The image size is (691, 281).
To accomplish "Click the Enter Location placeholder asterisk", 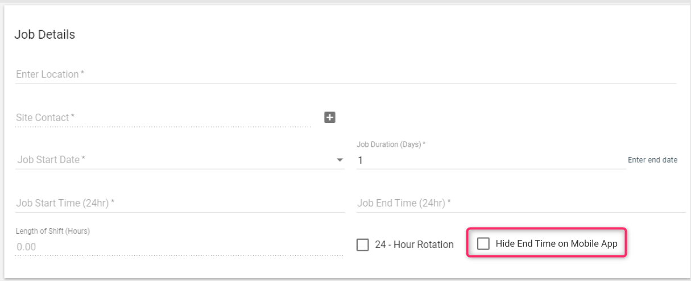I will coord(82,73).
